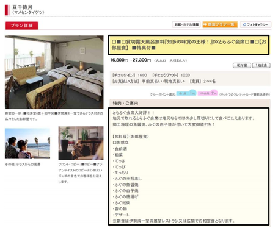Click the 旅館・ホテル情報 button

pos(186,24)
